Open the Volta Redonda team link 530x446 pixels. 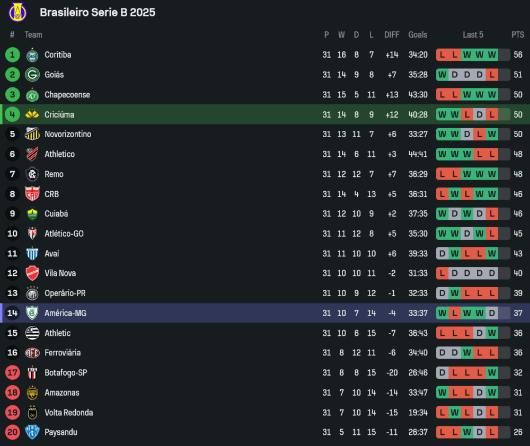(68, 413)
